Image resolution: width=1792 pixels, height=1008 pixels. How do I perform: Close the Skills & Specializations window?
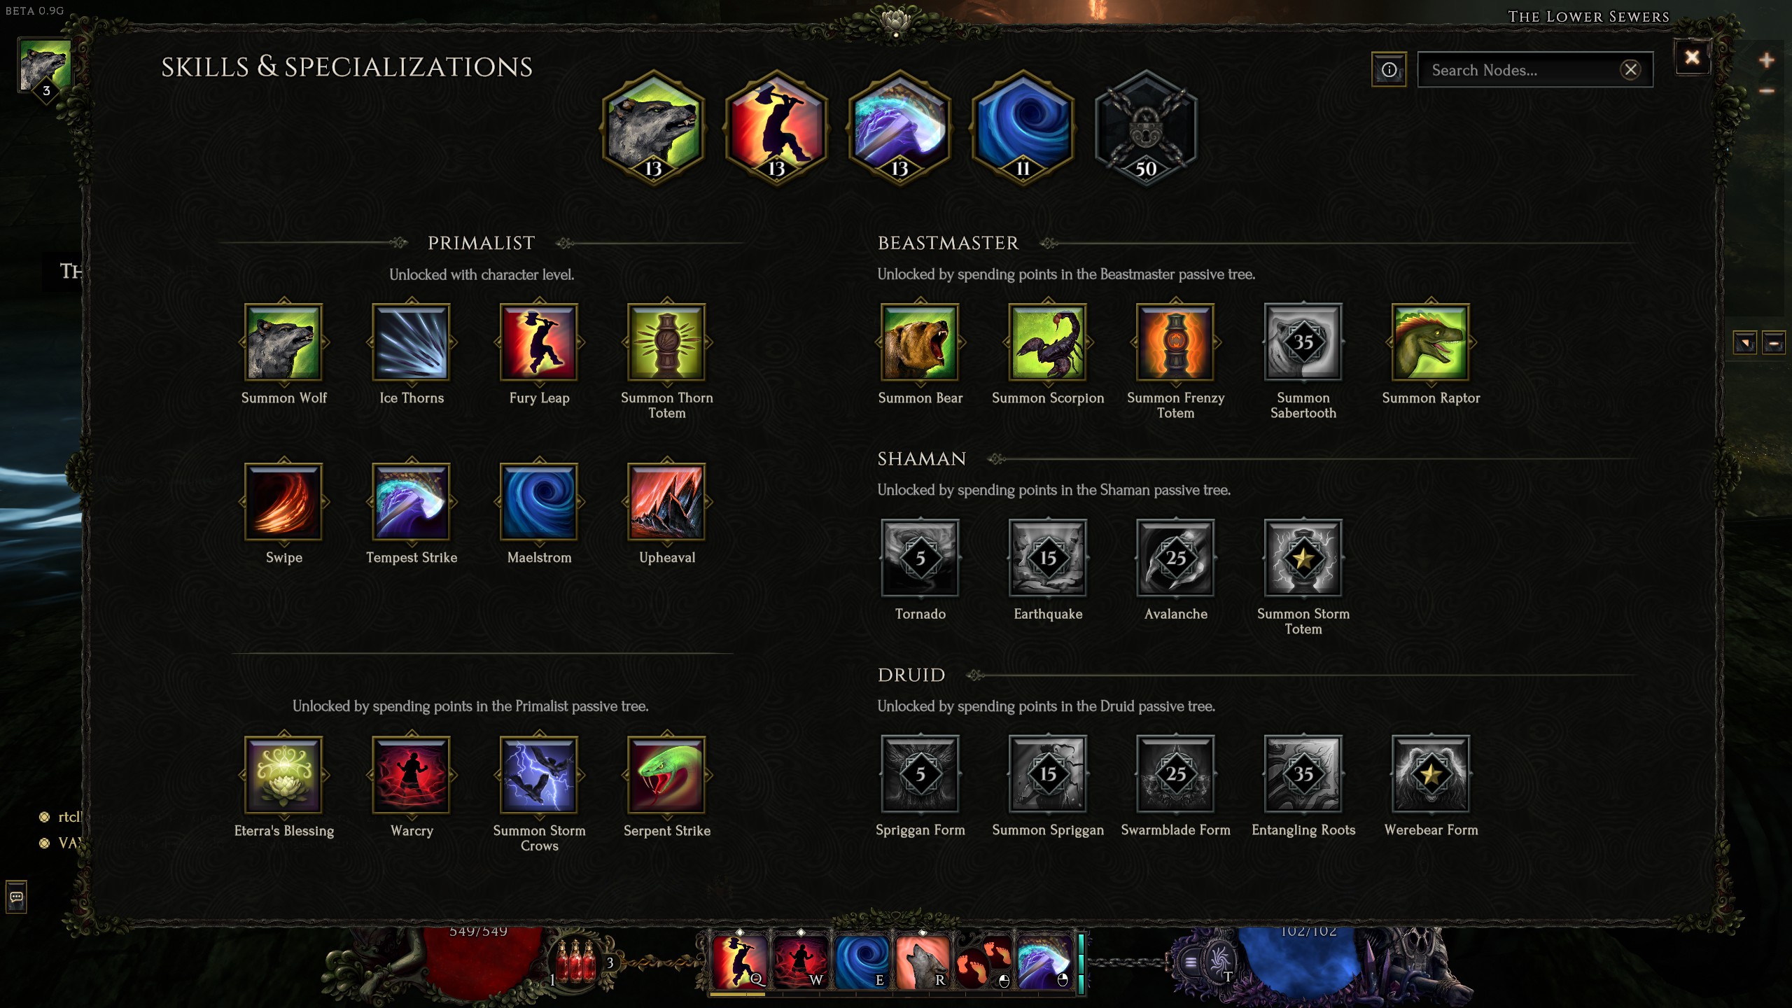(x=1692, y=57)
